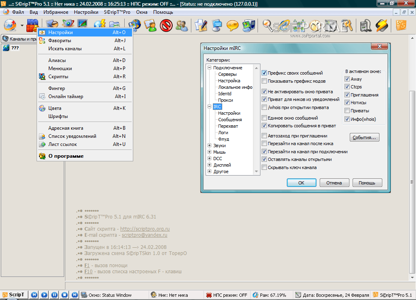Click the mIRC options toolbar icon
Image resolution: width=416 pixels, height=300 pixels.
[32, 25]
